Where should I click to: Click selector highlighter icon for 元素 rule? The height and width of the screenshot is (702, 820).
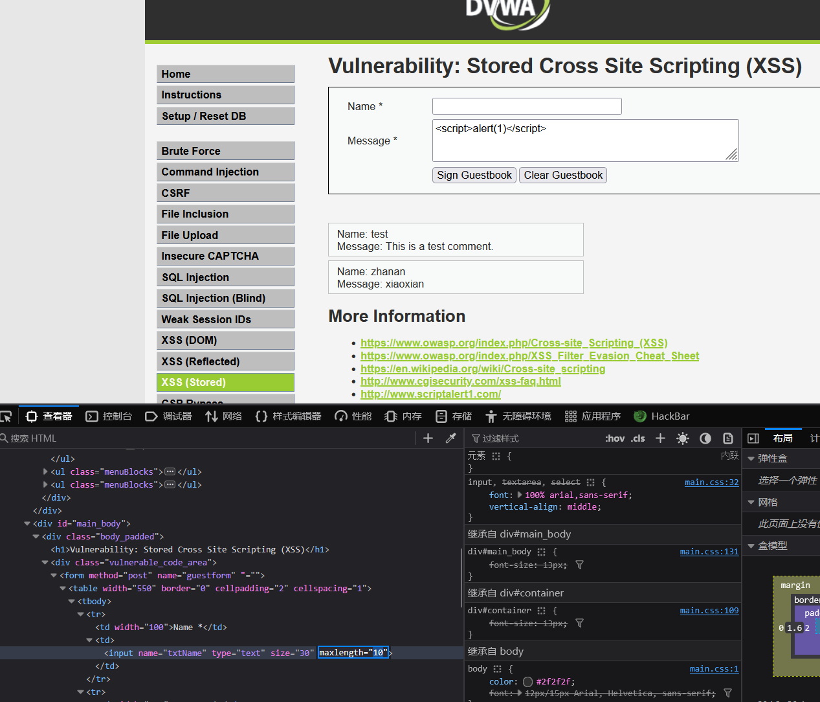[x=496, y=456]
